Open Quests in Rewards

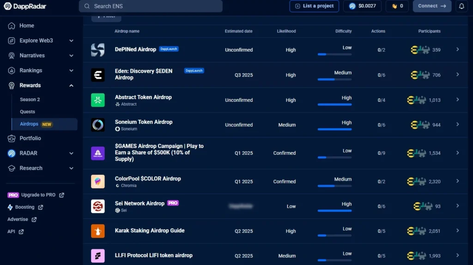point(27,112)
